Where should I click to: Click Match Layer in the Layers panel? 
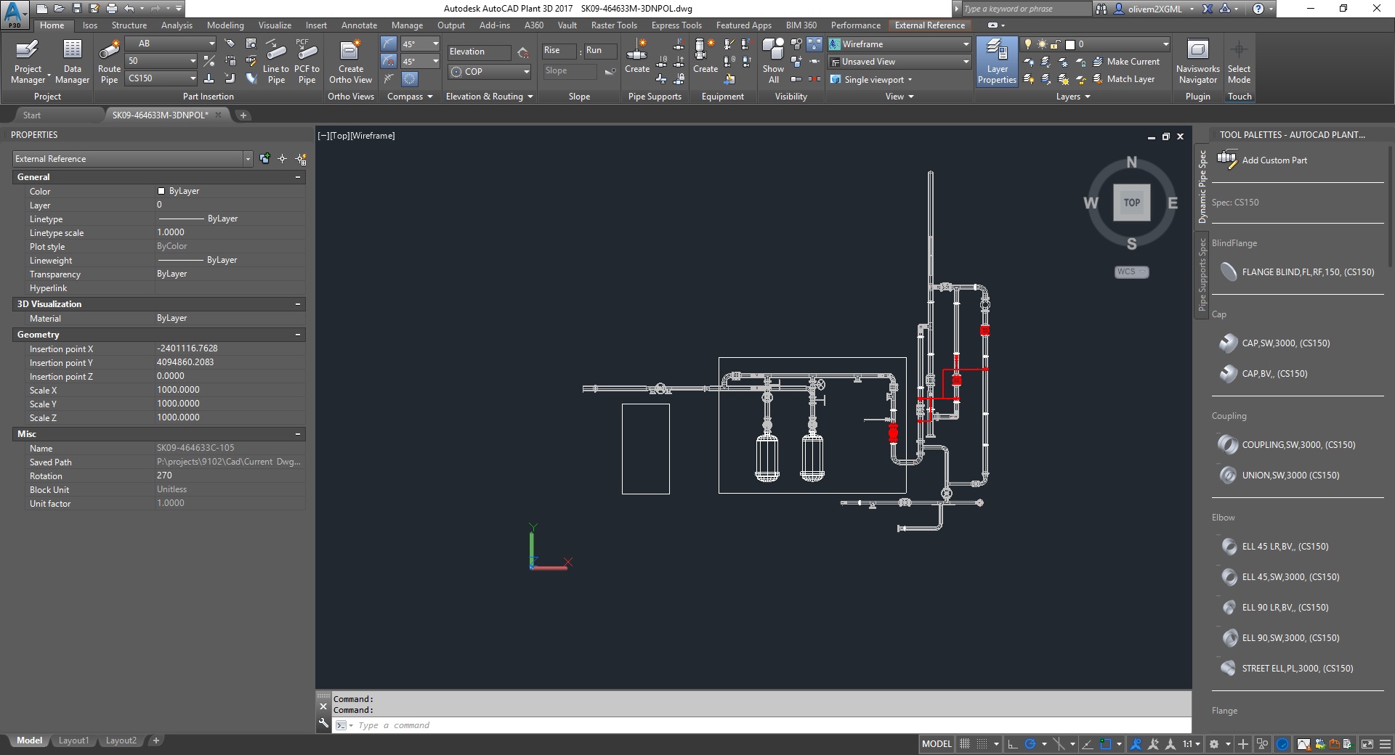[x=1128, y=79]
